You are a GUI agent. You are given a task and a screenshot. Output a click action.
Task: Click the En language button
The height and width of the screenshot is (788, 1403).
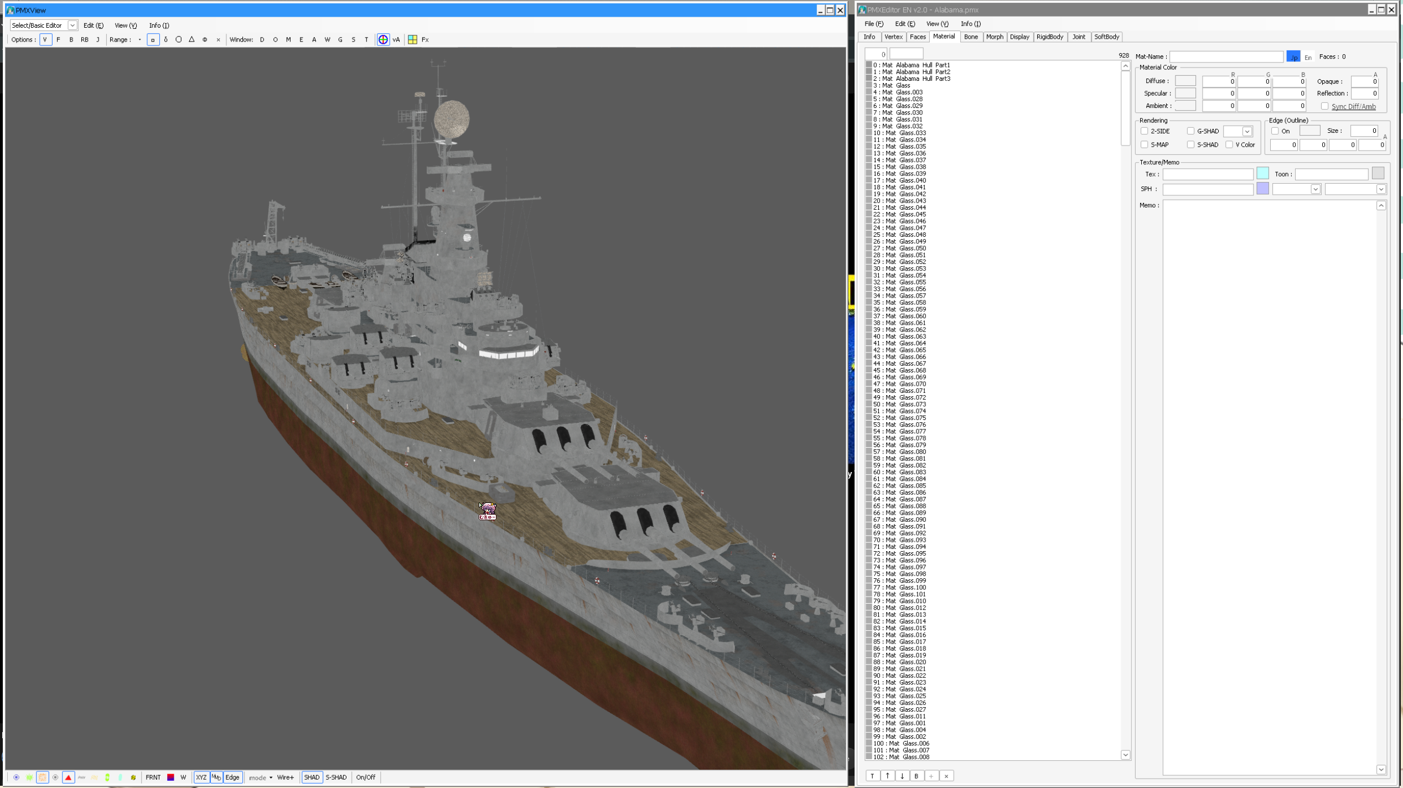[1308, 57]
